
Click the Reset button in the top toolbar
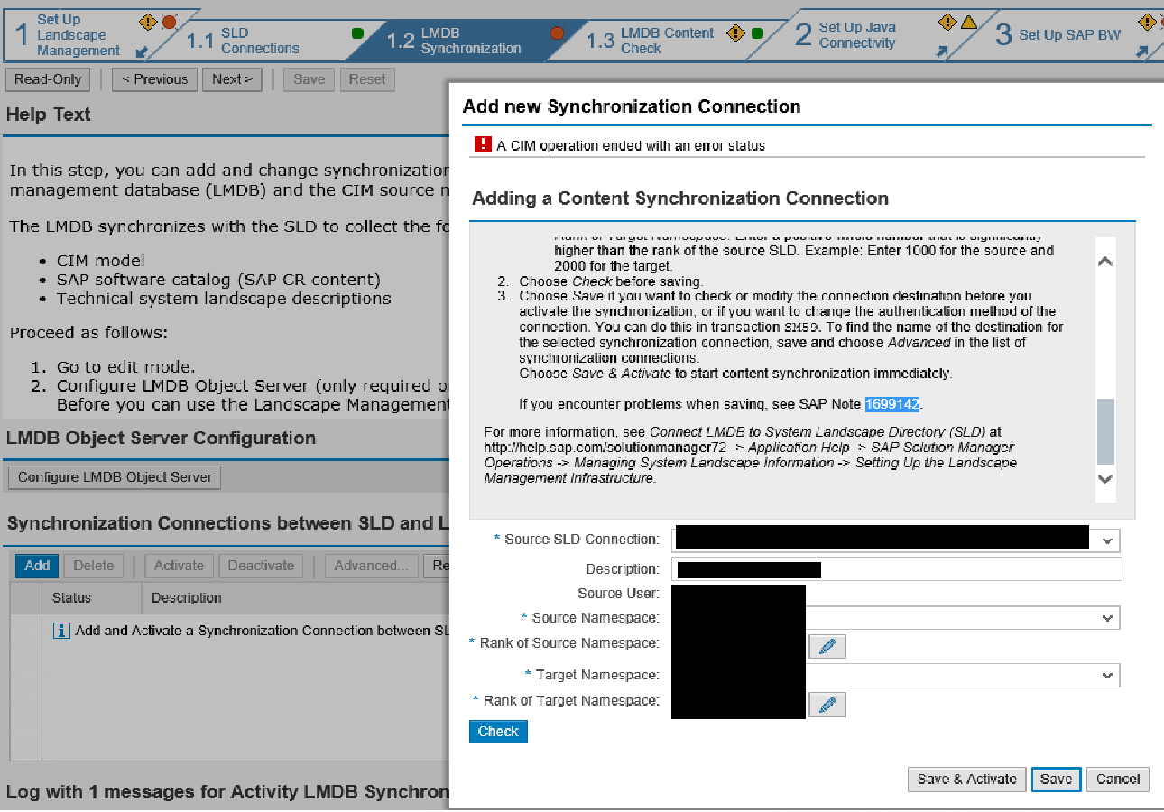pos(367,79)
